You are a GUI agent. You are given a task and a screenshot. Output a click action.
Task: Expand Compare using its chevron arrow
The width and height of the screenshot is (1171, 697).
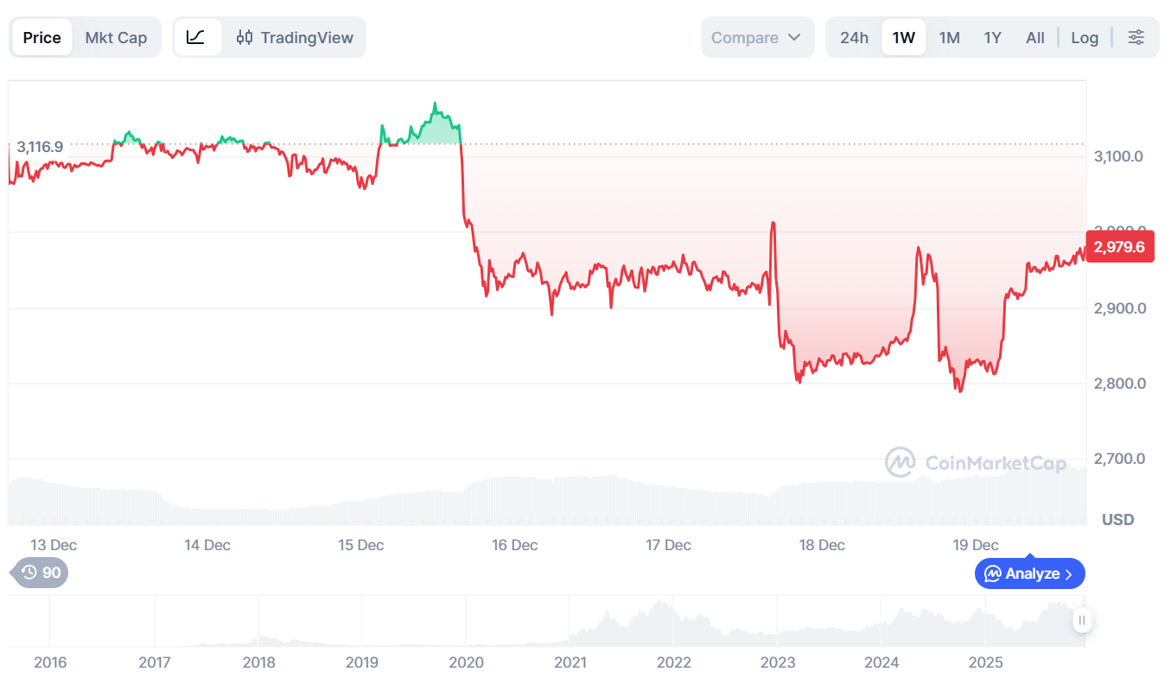pos(795,37)
